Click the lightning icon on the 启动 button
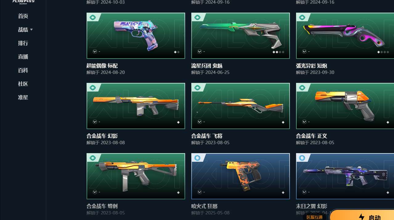 [x=361, y=217]
